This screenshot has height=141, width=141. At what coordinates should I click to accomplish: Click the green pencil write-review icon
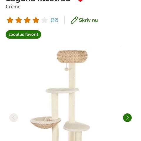(x=75, y=20)
